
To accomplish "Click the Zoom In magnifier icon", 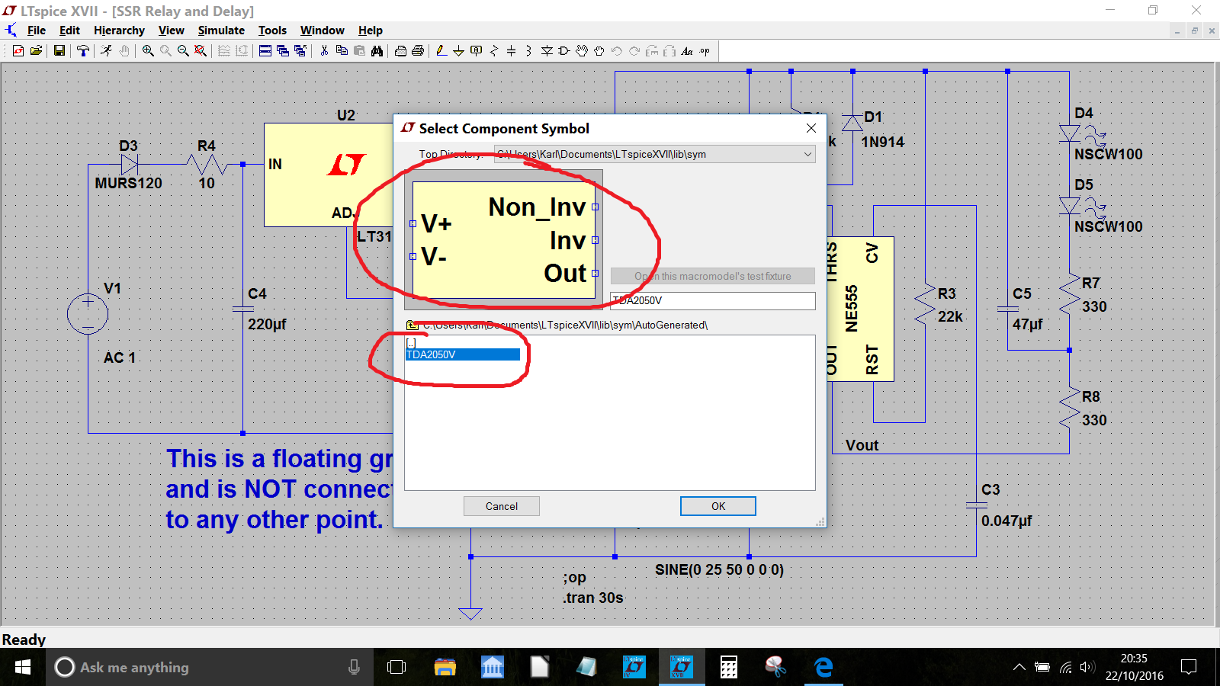I will [148, 51].
